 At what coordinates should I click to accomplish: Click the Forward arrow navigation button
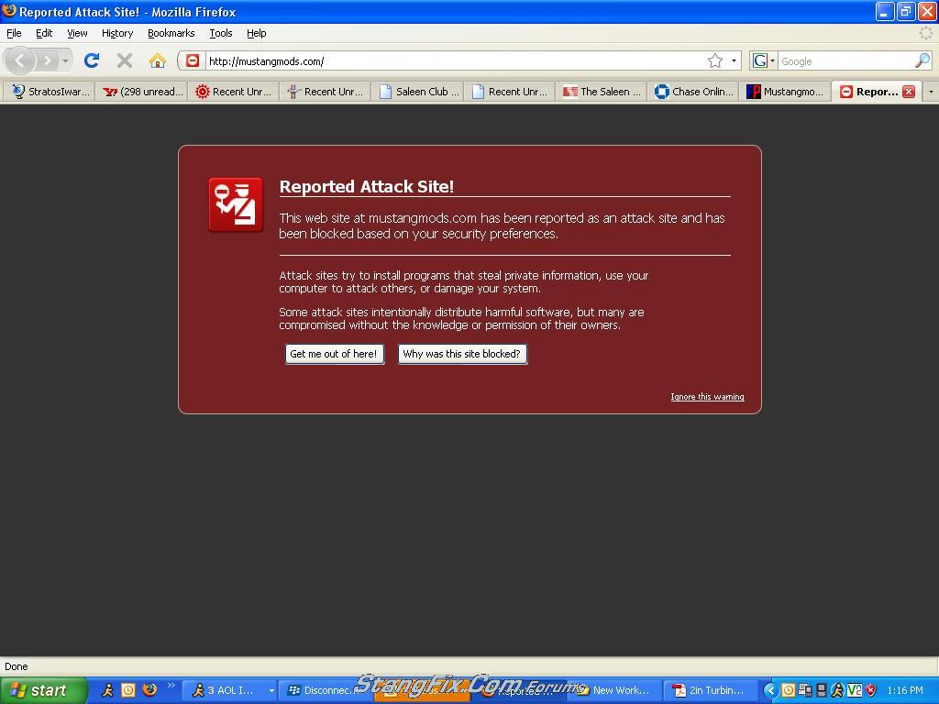click(x=47, y=60)
